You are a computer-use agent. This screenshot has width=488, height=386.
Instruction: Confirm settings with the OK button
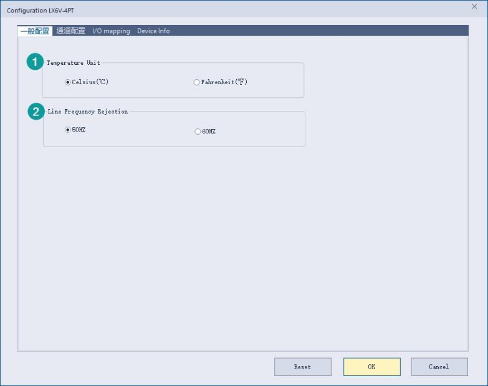pos(371,367)
